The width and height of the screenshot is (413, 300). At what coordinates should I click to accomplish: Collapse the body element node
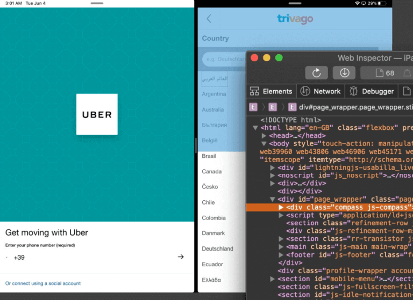coord(264,143)
